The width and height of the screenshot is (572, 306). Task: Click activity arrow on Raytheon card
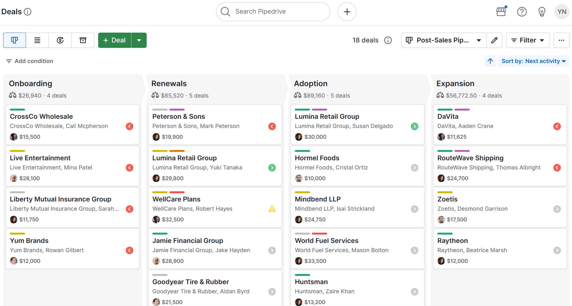[x=557, y=251]
